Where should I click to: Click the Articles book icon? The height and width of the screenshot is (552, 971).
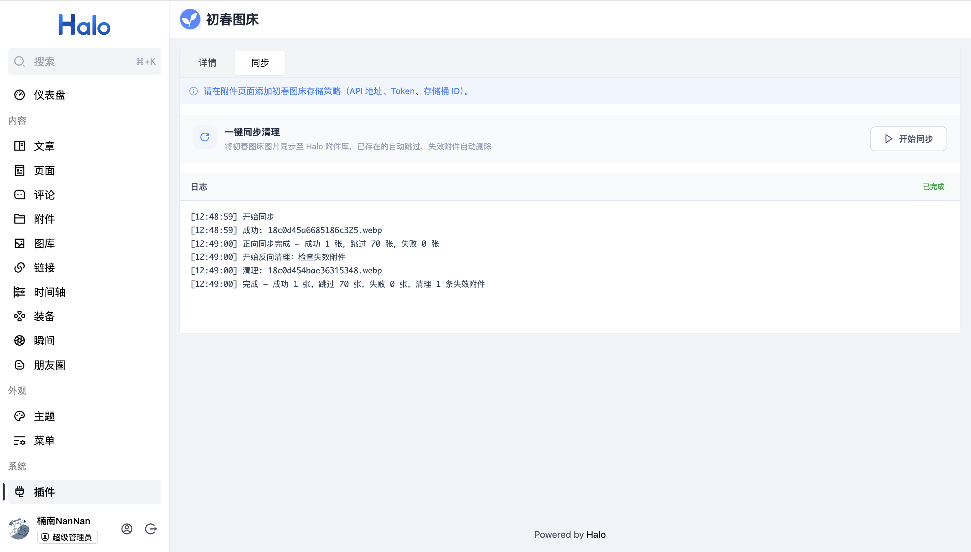[x=19, y=146]
